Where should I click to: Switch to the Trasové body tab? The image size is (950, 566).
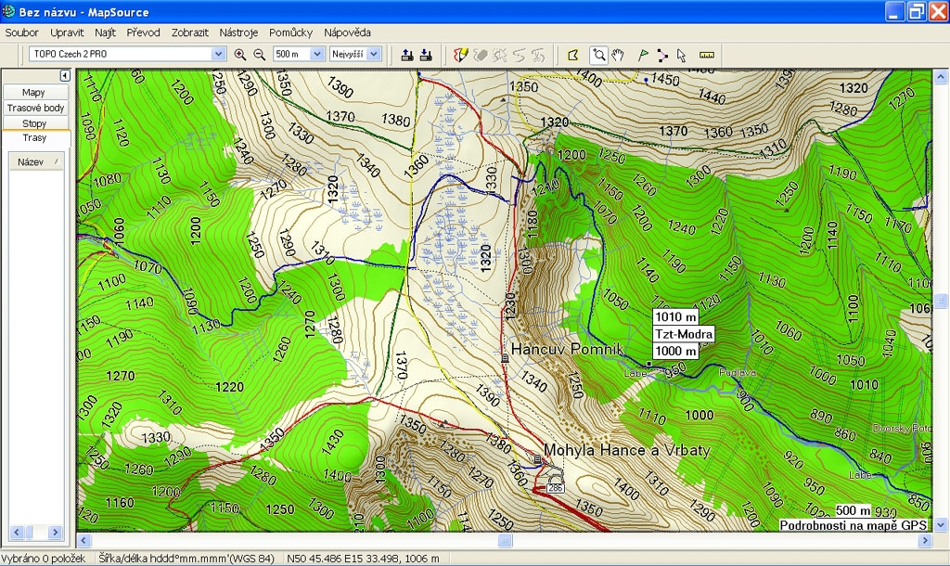(x=36, y=108)
